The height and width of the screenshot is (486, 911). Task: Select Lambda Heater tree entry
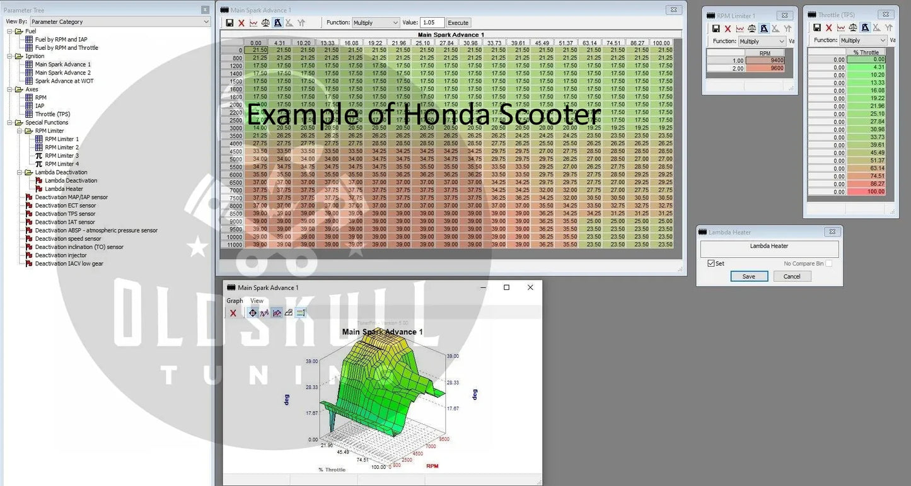tap(64, 188)
